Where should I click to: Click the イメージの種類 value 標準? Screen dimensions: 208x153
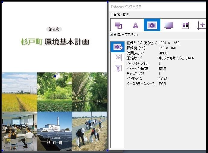(162, 68)
